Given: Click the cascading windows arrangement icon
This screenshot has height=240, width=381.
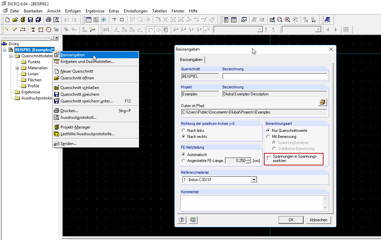Looking at the screenshot, I should pos(327,20).
